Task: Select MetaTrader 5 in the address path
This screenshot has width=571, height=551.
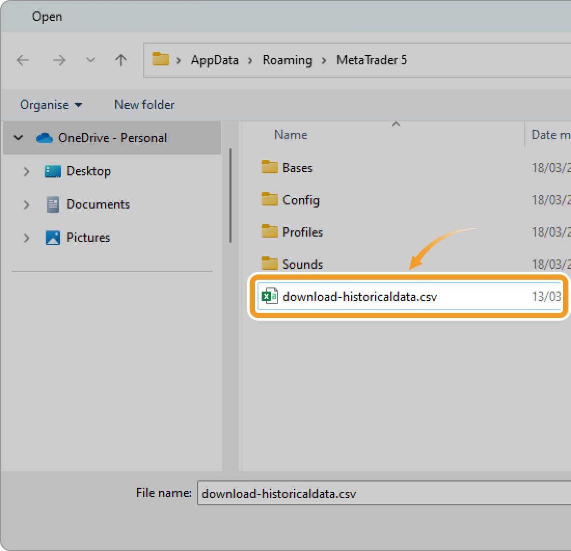Action: [372, 60]
